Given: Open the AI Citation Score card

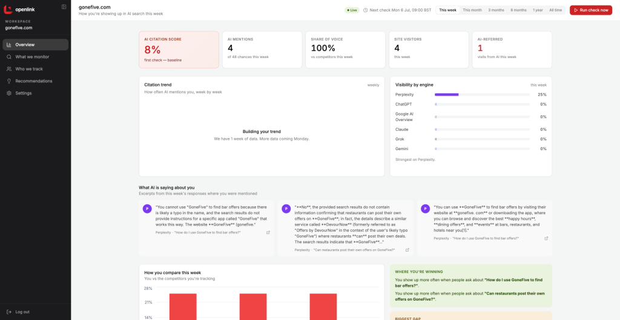Looking at the screenshot, I should 179,50.
